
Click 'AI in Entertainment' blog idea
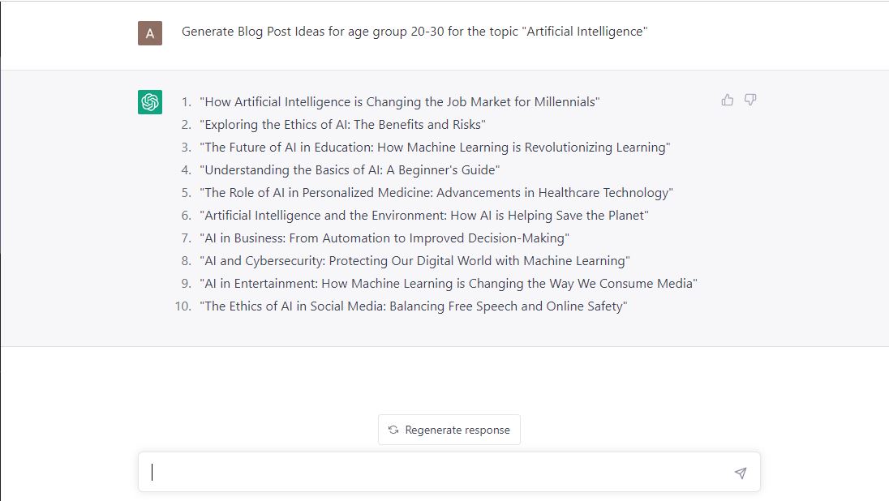pos(449,284)
